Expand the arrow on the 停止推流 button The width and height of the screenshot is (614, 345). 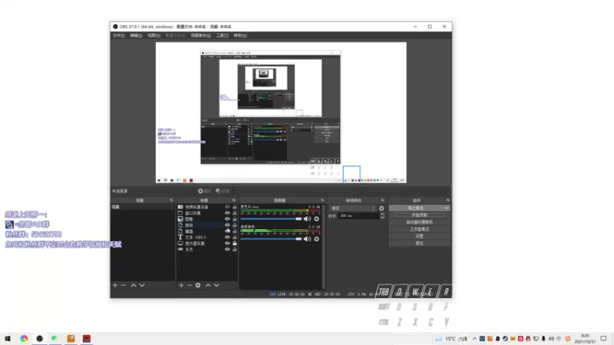click(x=446, y=208)
